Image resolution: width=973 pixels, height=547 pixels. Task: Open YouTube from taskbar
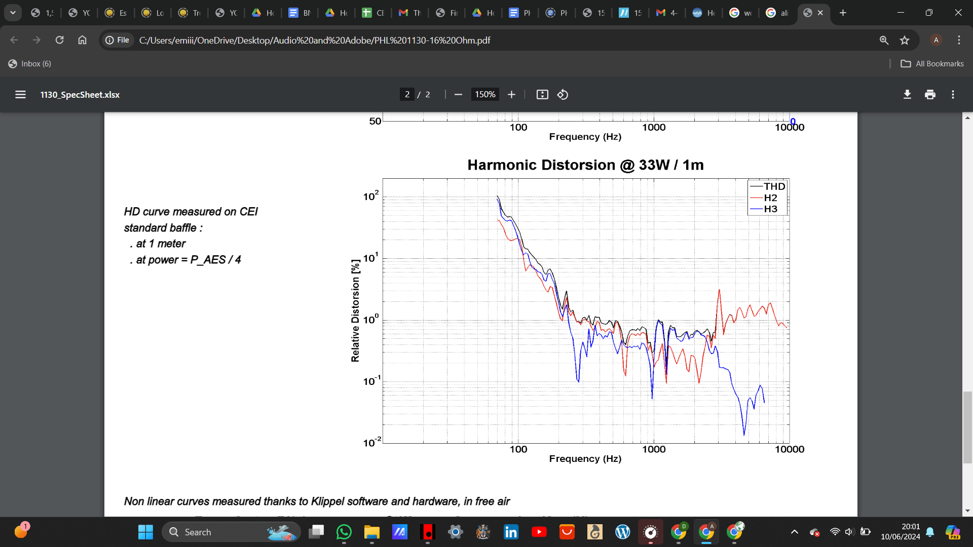[539, 532]
